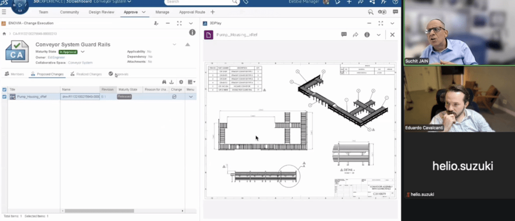This screenshot has width=515, height=221.
Task: Uncheck the Pump_Housing_xRef row checkbox
Action: (5, 97)
